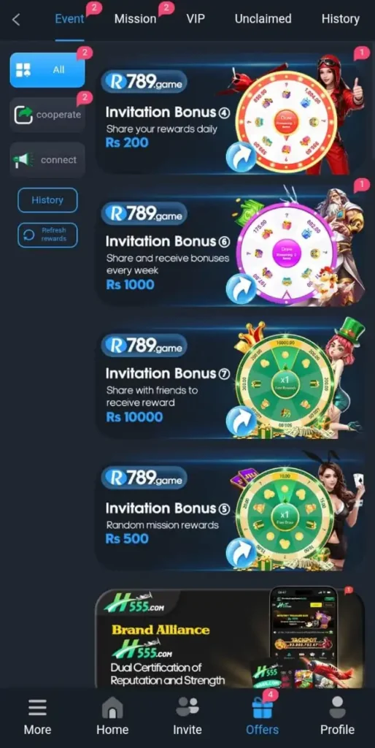The width and height of the screenshot is (375, 748).
Task: Click the Refresh rewards button
Action: click(47, 234)
